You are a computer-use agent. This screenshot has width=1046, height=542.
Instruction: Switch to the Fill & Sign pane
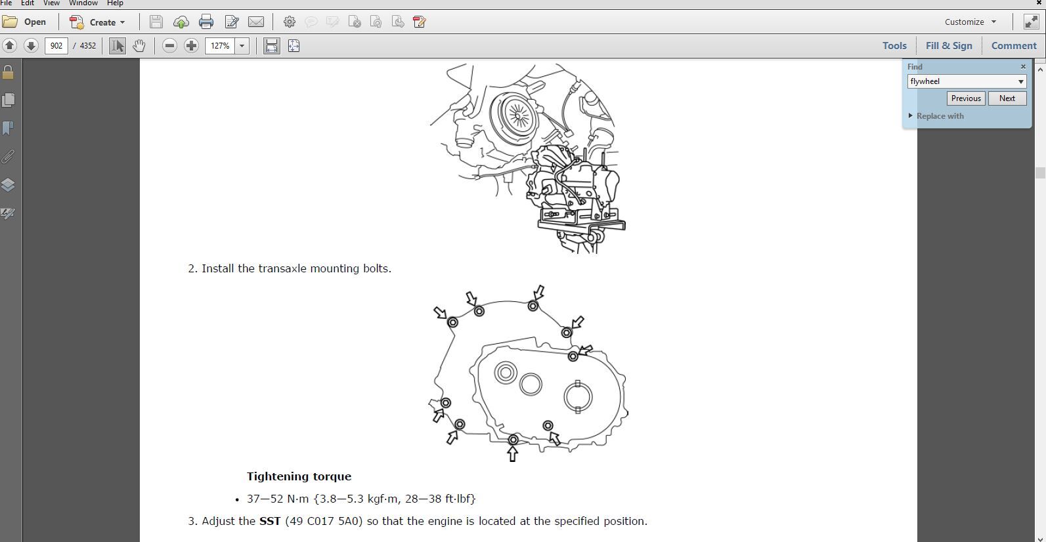click(x=948, y=46)
